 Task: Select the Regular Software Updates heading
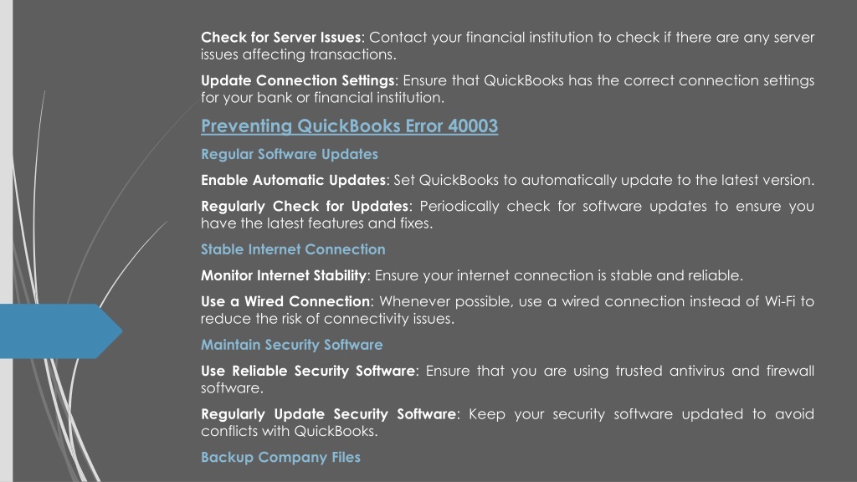289,154
